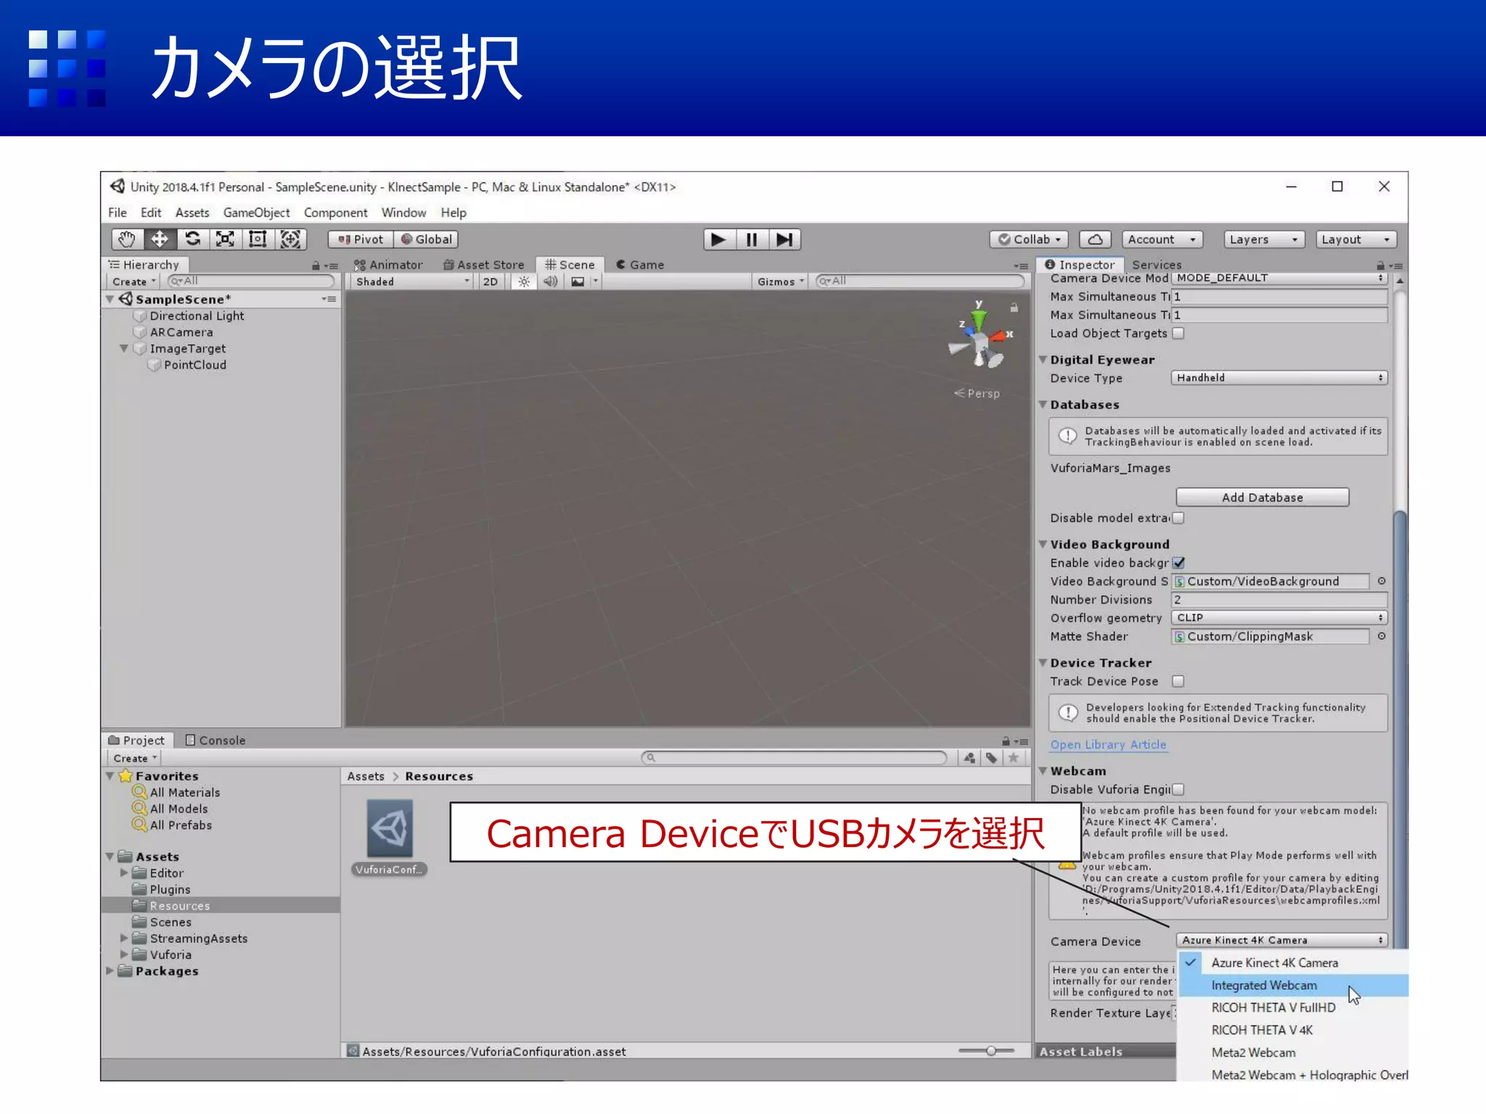Open scene effects image icon

tap(578, 281)
